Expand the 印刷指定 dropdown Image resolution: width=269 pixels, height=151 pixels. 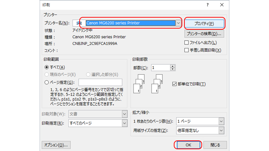pyautogui.click(x=124, y=123)
